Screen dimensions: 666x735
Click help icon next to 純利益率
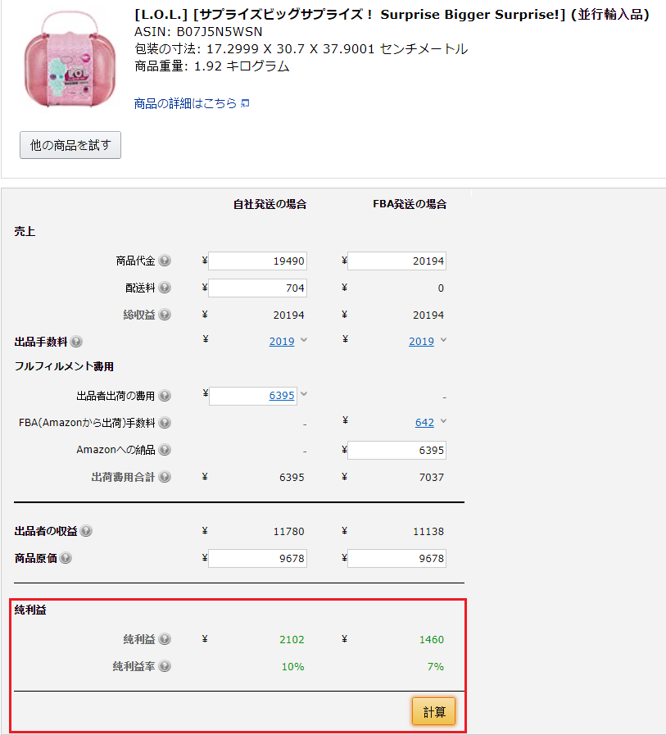165,666
